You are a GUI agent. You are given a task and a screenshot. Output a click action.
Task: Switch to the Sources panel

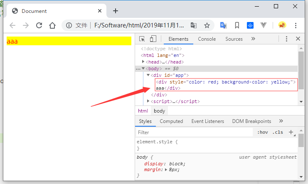click(x=234, y=39)
